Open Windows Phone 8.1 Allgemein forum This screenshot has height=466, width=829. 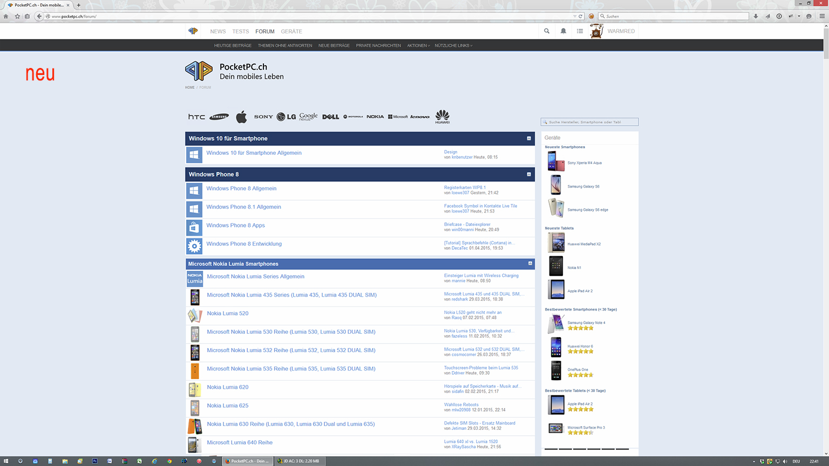(x=243, y=207)
